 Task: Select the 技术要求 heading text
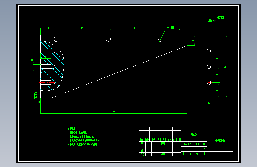click(x=71, y=129)
